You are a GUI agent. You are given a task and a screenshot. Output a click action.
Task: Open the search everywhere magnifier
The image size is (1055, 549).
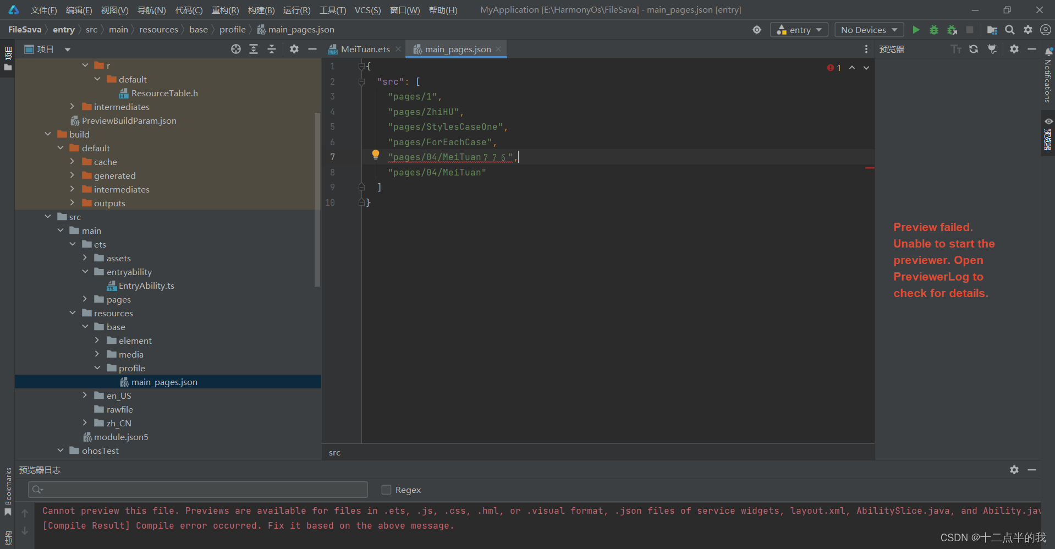pos(1010,30)
